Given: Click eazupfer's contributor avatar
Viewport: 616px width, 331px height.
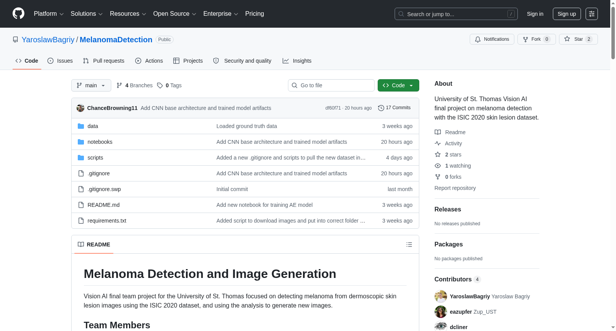Looking at the screenshot, I should click(x=441, y=312).
